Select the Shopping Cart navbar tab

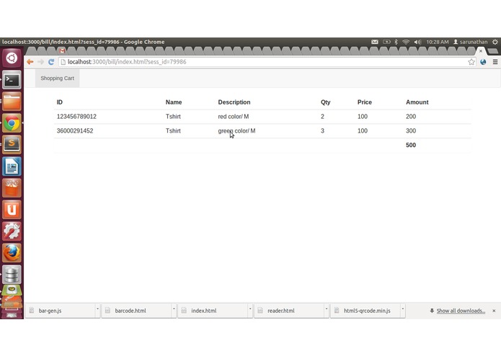coord(57,79)
